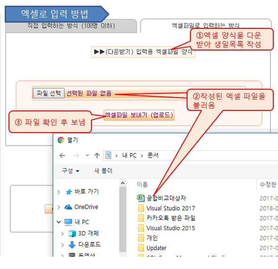Click the OneDrive cloud icon
The width and height of the screenshot is (278, 269).
tap(68, 207)
